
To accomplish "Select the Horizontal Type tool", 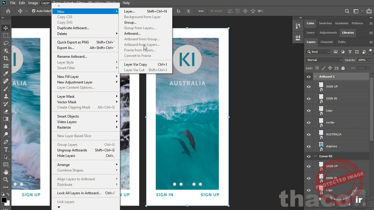I will point(6,149).
